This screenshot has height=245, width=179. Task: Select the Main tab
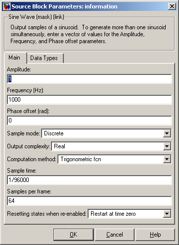(14, 58)
